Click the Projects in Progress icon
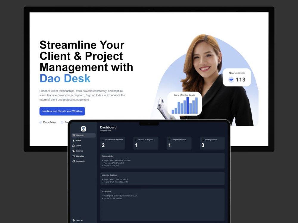Screen dimensions: 298x223 136,139
